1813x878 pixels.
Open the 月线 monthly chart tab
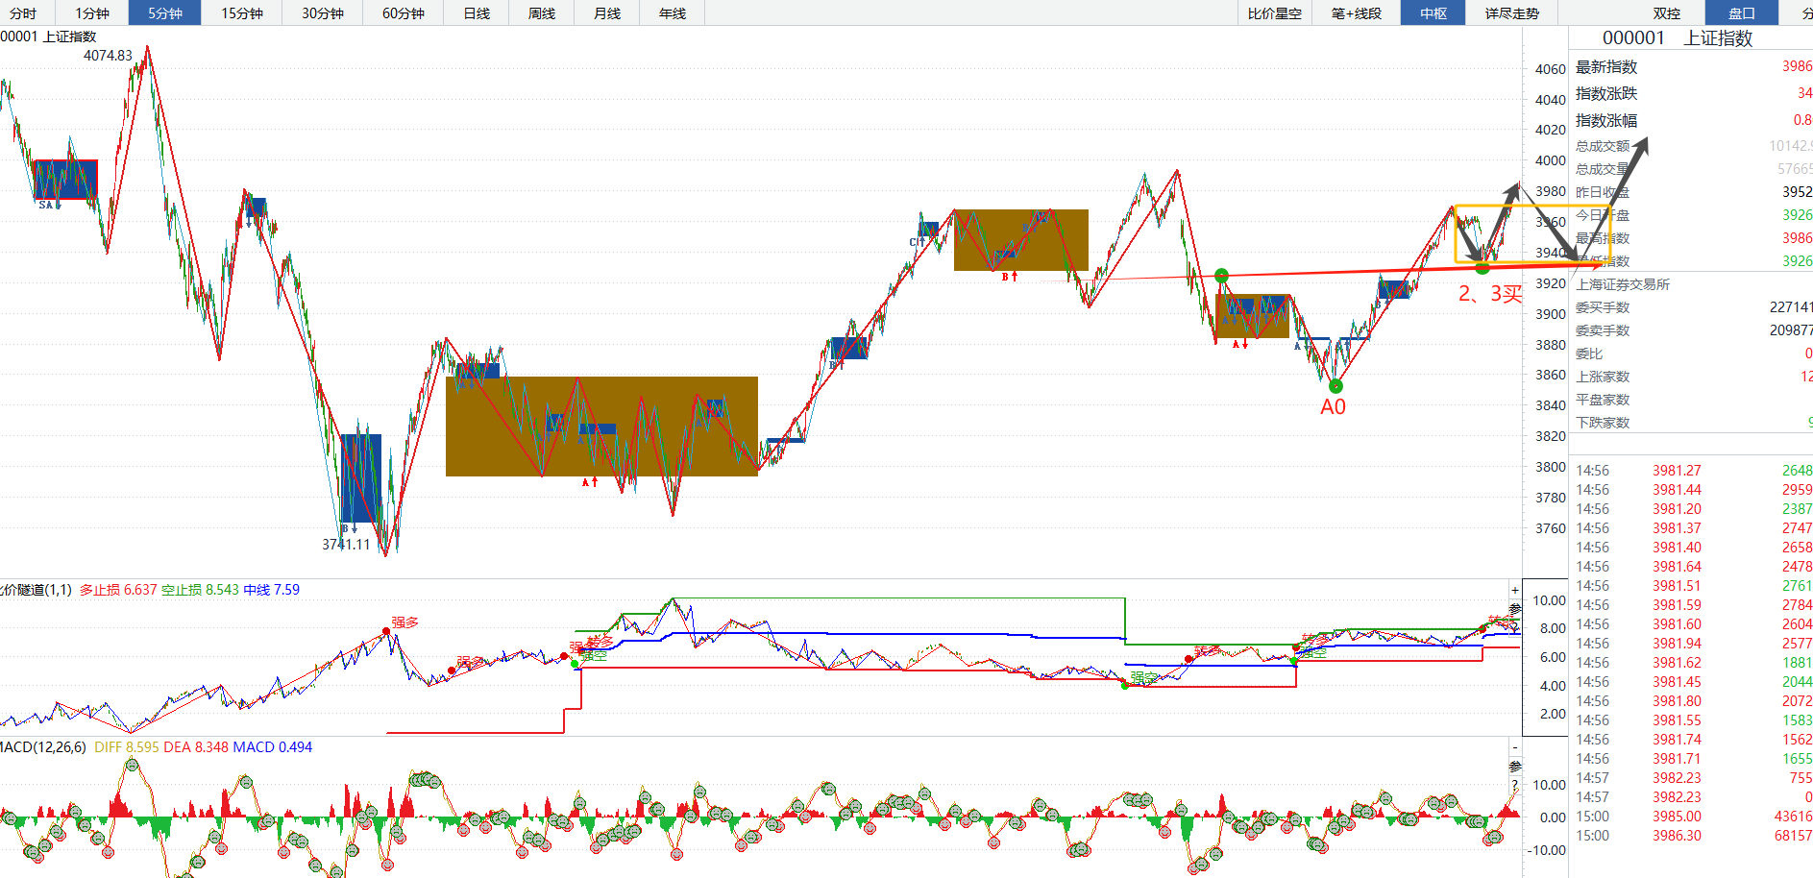click(x=607, y=13)
